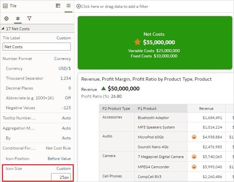Click the star icon on Net Costs tile
This screenshot has width=234, height=182.
click(x=137, y=42)
